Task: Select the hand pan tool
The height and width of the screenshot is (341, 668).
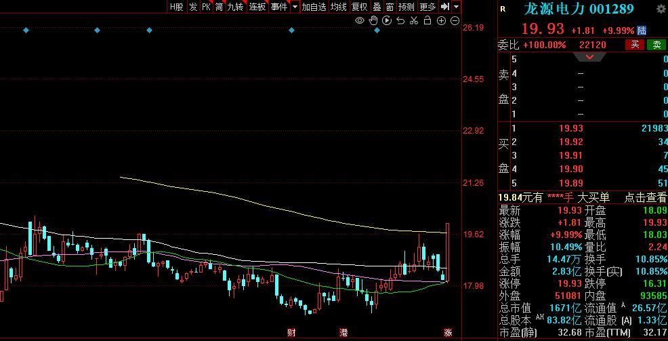Action: (x=373, y=20)
